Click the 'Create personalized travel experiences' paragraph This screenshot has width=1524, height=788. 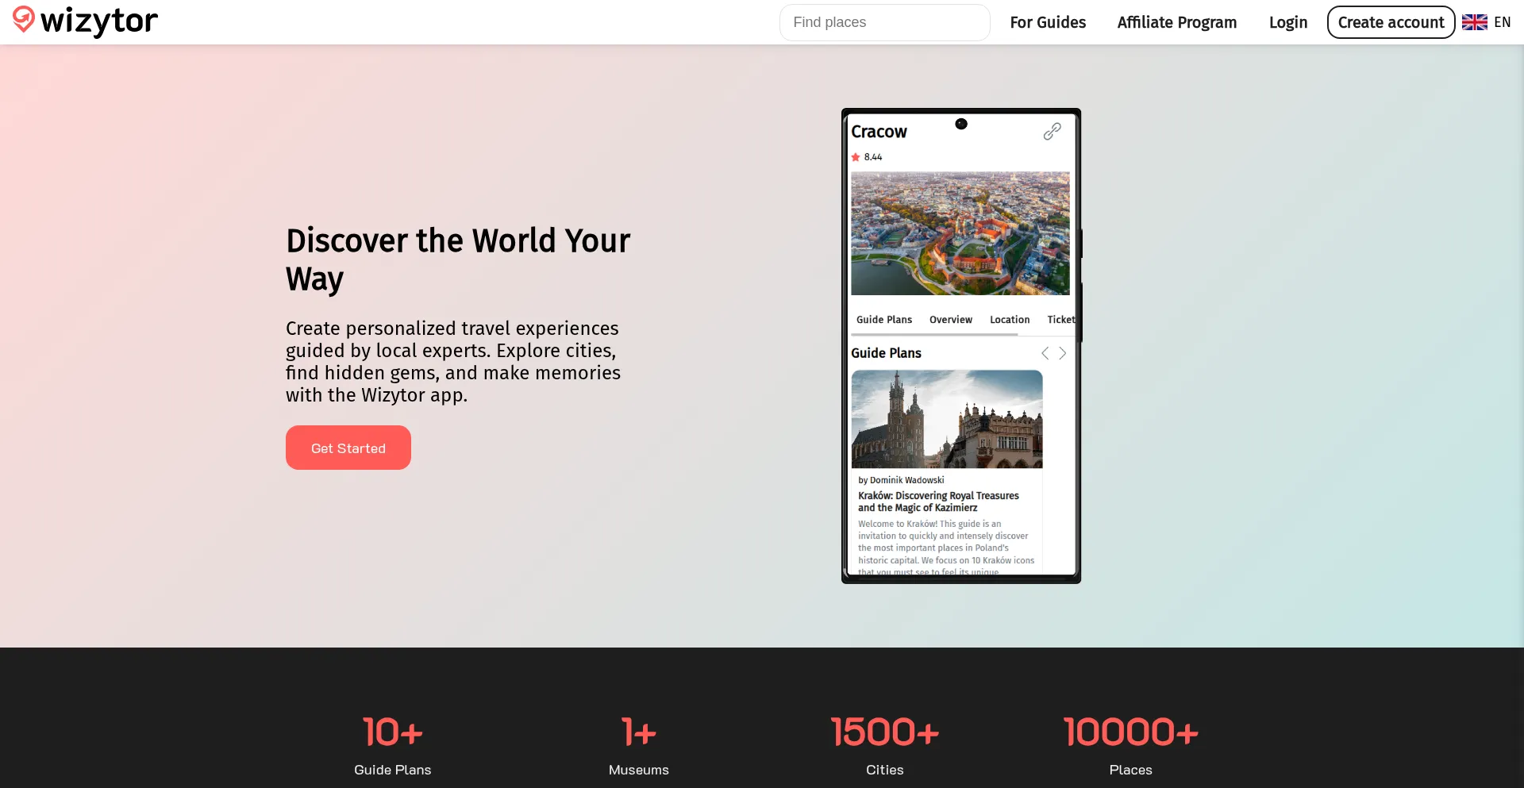pyautogui.click(x=453, y=362)
